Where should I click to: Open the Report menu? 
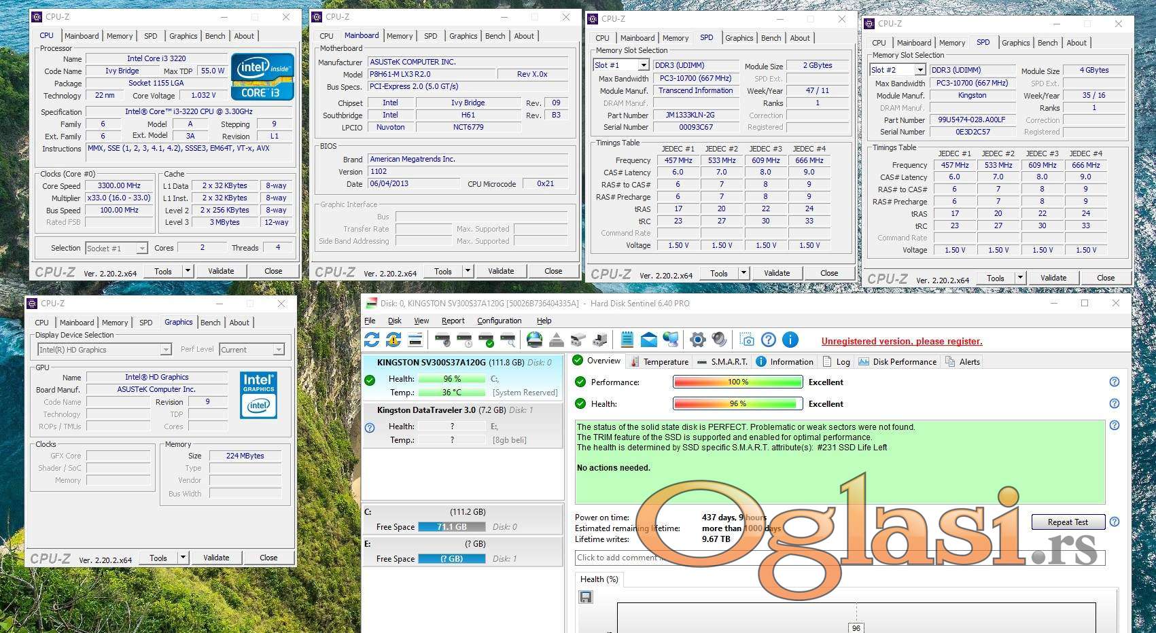453,321
